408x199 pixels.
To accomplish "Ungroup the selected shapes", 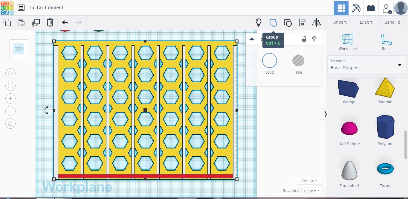I will (x=288, y=22).
